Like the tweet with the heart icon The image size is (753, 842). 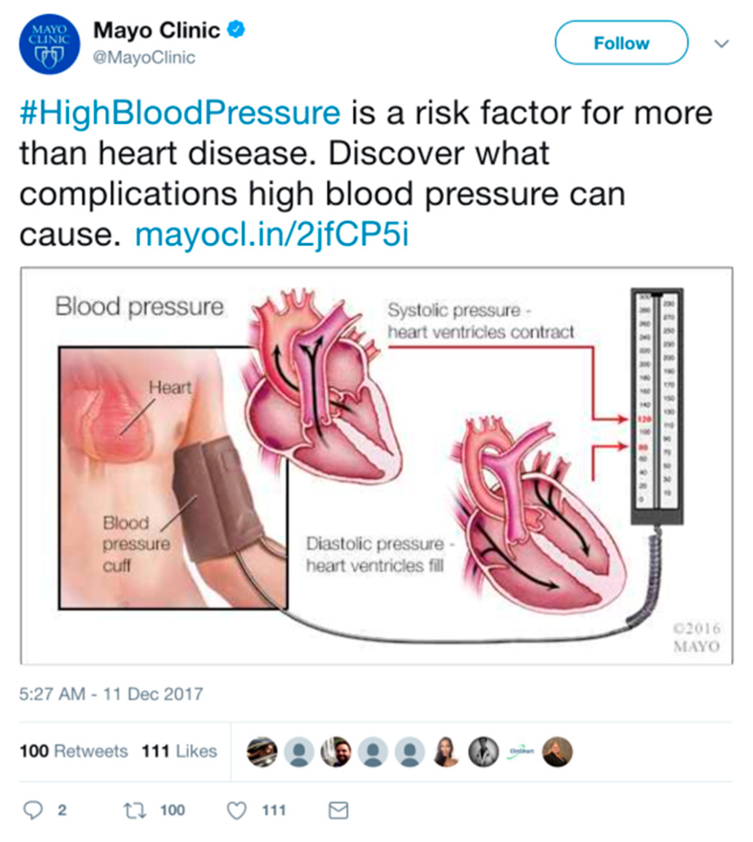click(237, 810)
